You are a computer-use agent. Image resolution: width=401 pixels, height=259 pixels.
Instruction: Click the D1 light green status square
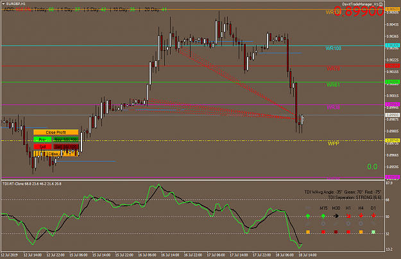coord(373,232)
